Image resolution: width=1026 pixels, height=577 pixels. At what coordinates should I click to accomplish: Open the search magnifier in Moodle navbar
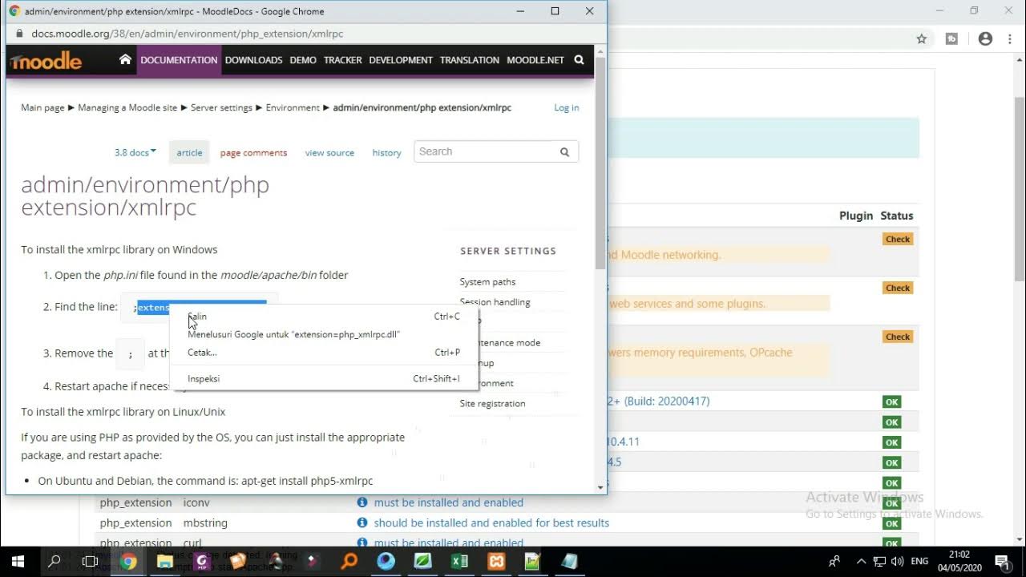click(579, 60)
